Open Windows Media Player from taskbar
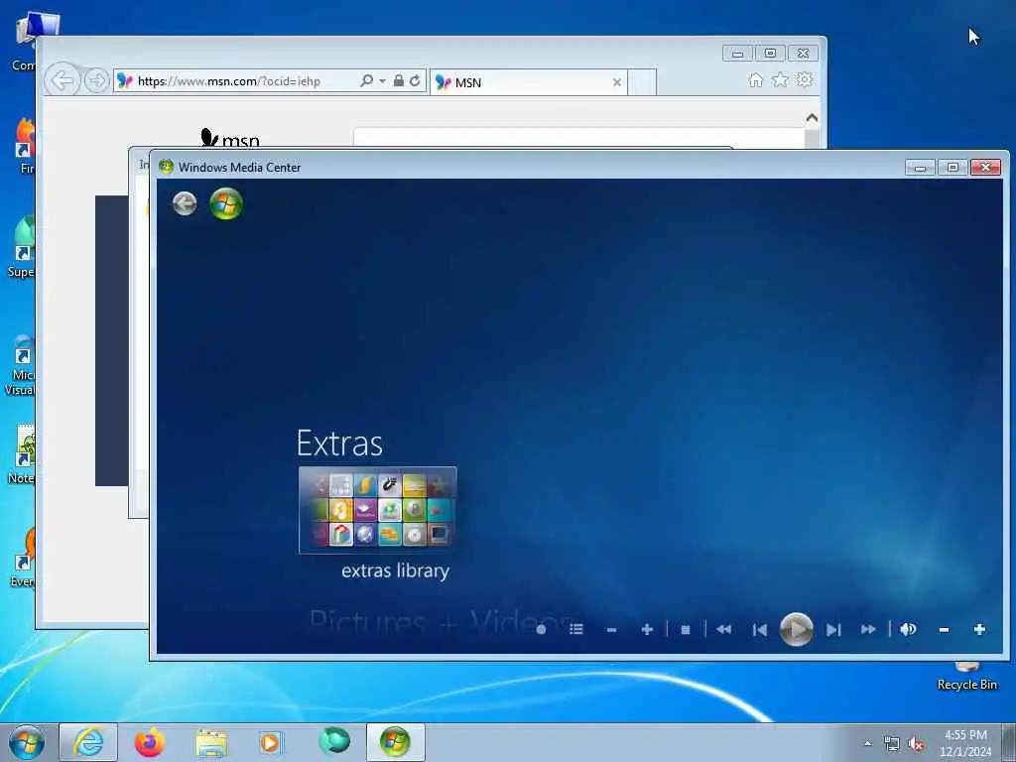This screenshot has height=762, width=1016. [270, 742]
